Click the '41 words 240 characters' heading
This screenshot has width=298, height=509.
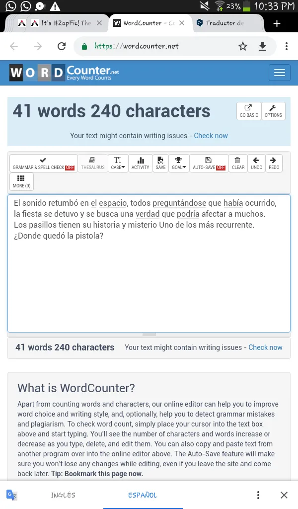coord(111,111)
